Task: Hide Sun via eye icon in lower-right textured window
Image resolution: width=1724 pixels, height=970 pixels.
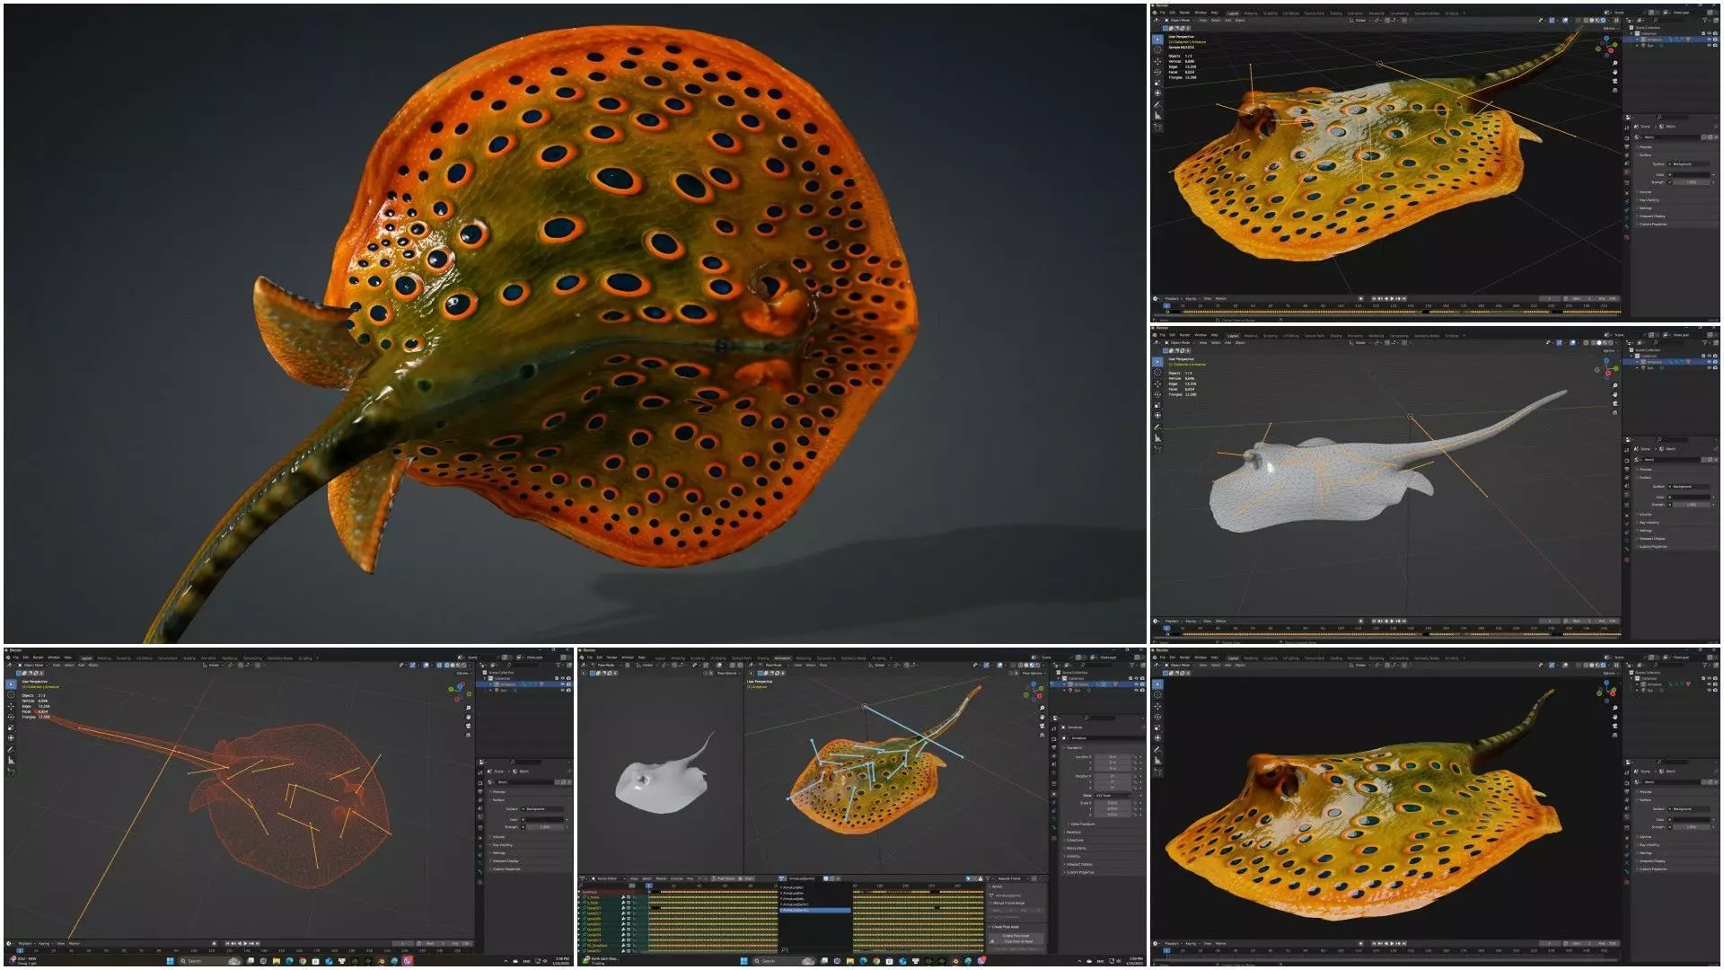Action: coord(1710,689)
